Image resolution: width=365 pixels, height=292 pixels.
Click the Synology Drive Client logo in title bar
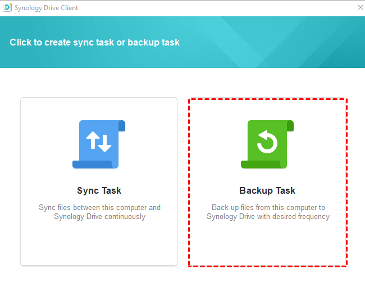(7, 8)
